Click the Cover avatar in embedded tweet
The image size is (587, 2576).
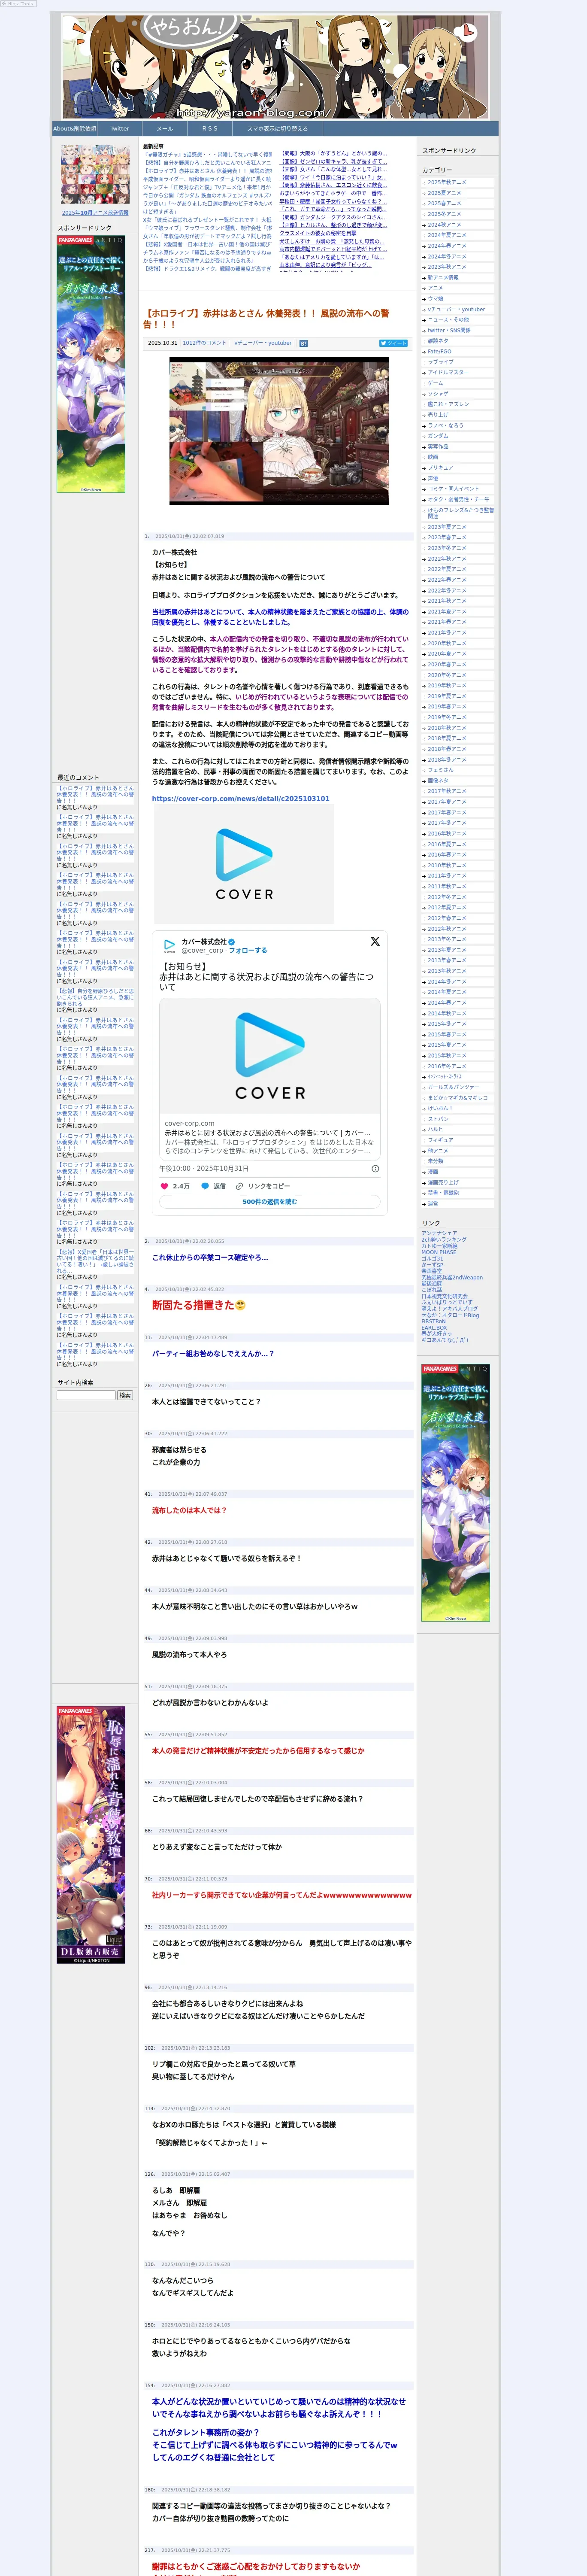pyautogui.click(x=170, y=945)
